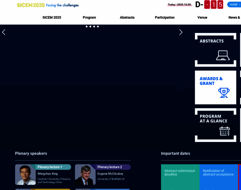The width and height of the screenshot is (241, 190).
Task: Open the Venue menu
Action: [202, 17]
